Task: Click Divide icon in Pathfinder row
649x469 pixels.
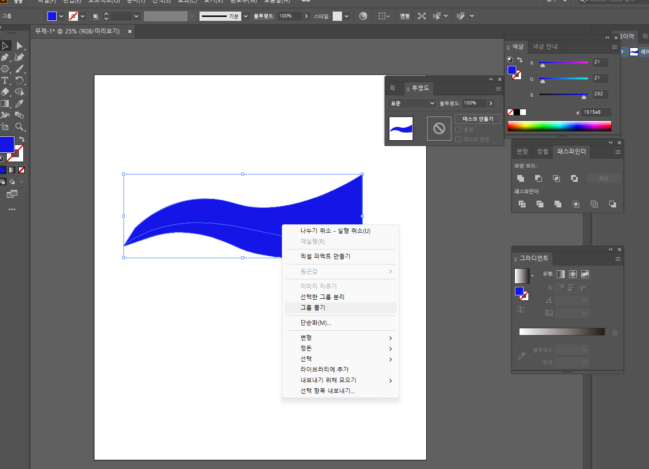Action: tap(522, 204)
